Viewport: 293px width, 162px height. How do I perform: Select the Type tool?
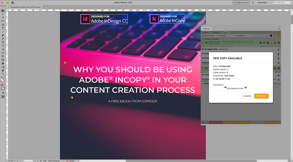3,28
